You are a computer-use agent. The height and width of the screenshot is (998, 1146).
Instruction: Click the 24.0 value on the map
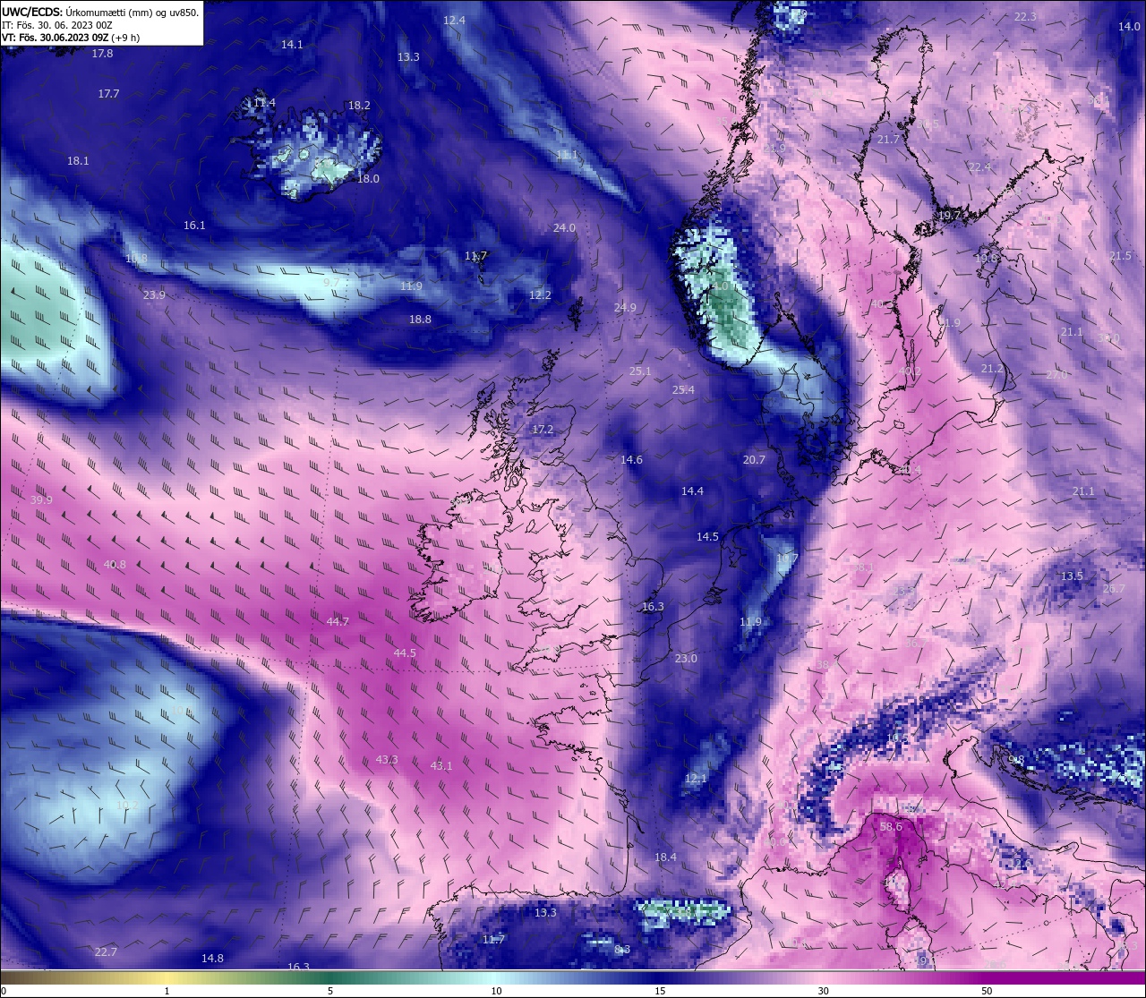(x=564, y=228)
